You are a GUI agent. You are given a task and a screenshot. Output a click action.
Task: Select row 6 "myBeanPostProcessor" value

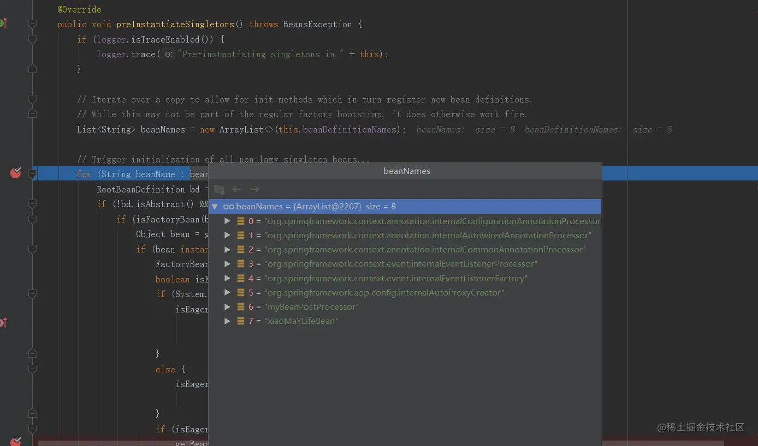tap(311, 306)
